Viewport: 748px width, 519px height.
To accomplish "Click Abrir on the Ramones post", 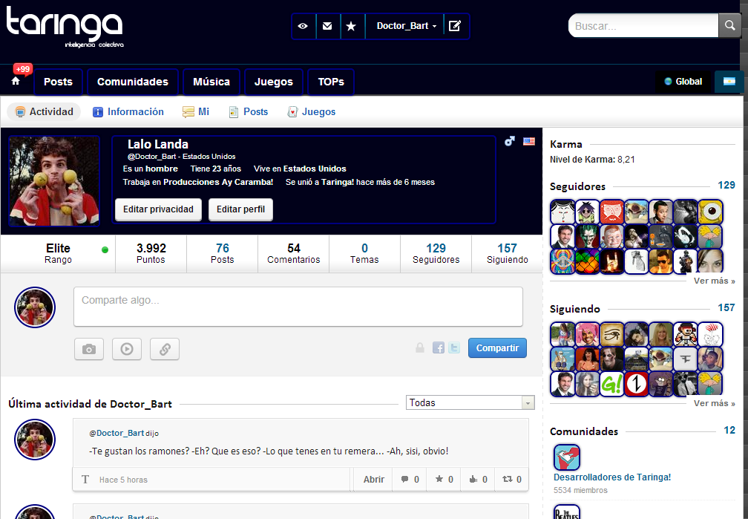I will click(x=374, y=480).
